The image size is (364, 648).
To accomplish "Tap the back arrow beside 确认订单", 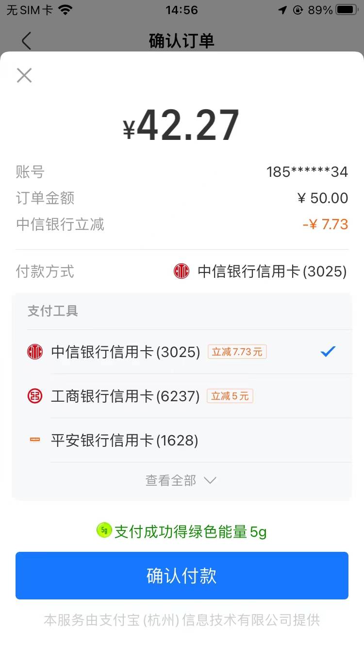I will tap(26, 41).
